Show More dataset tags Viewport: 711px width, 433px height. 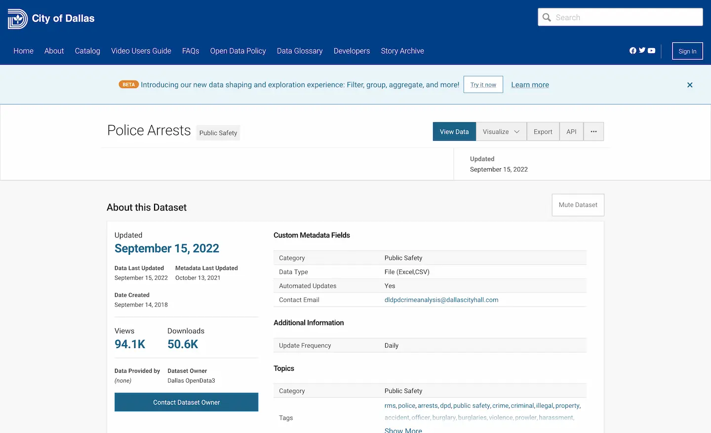click(x=403, y=430)
